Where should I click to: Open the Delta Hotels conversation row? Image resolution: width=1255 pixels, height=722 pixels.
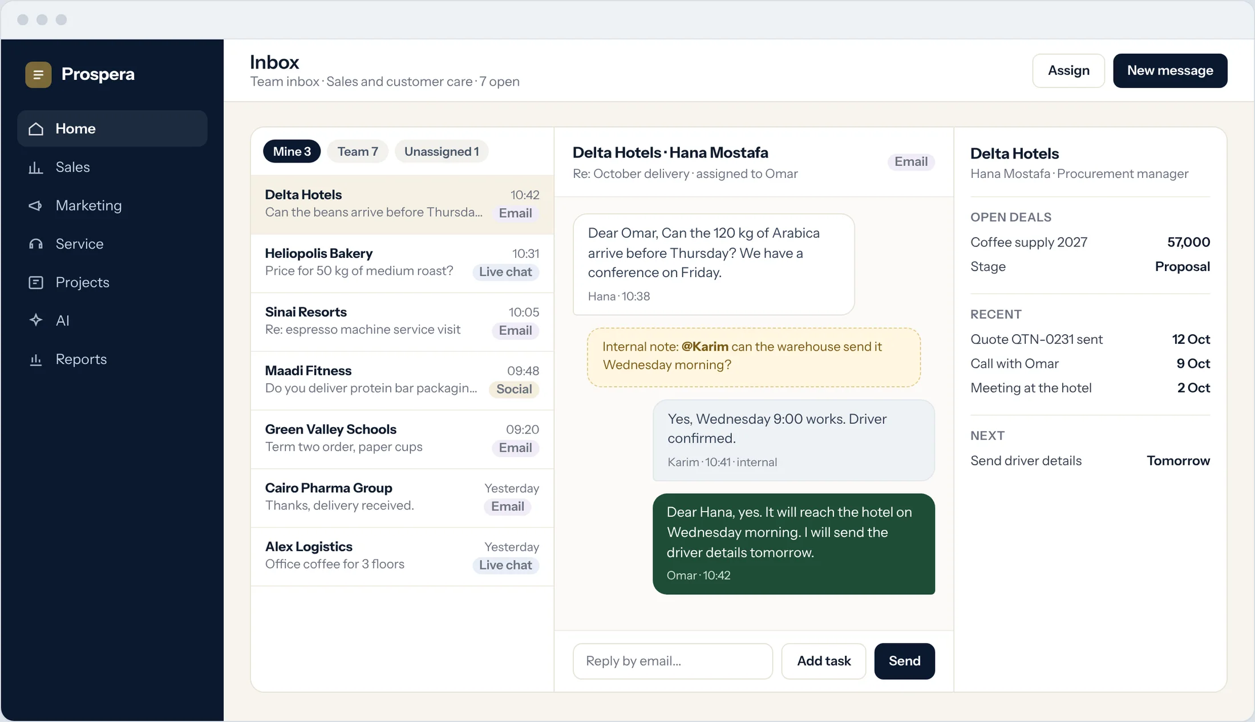click(402, 204)
